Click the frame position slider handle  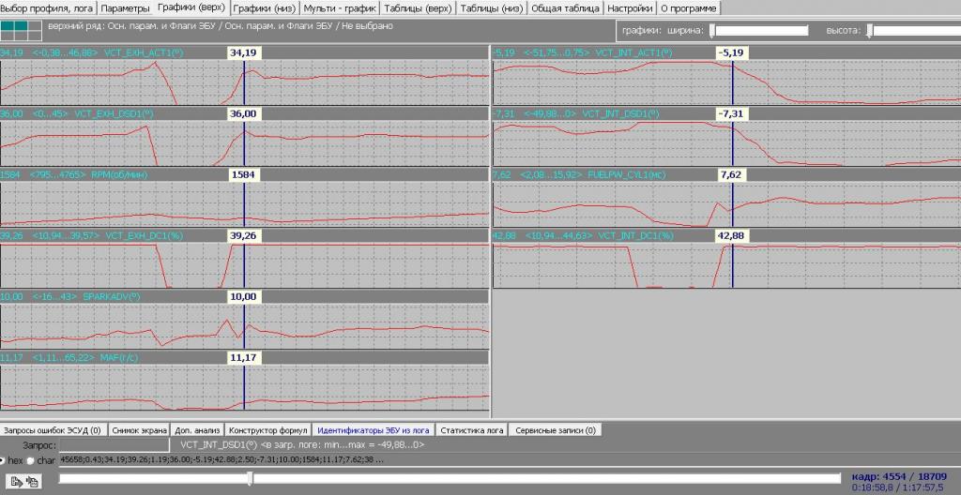(250, 478)
